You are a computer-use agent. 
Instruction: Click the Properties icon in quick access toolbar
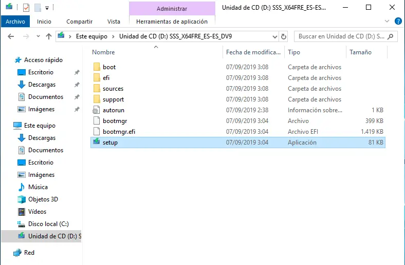[26, 8]
